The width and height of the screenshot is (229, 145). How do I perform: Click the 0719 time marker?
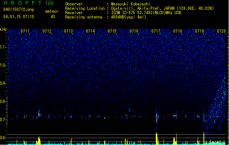coord(200,31)
